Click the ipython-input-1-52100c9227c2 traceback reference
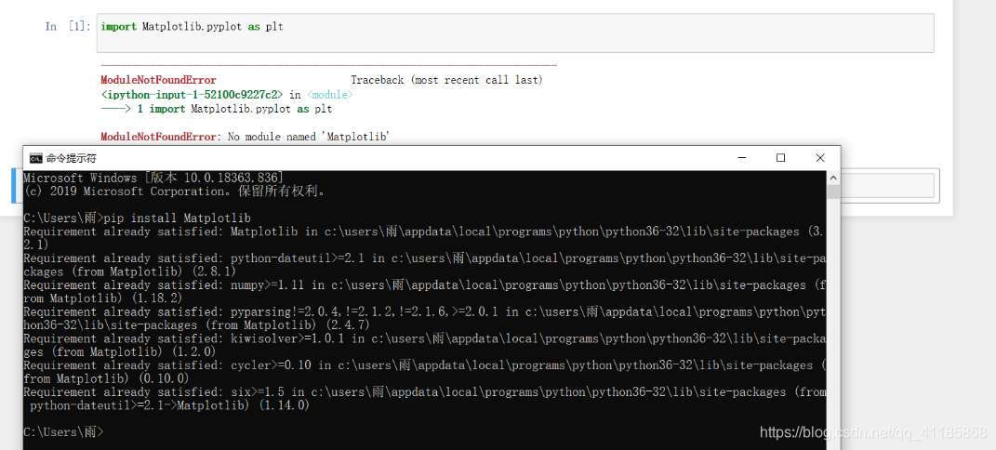The width and height of the screenshot is (996, 450). (192, 95)
